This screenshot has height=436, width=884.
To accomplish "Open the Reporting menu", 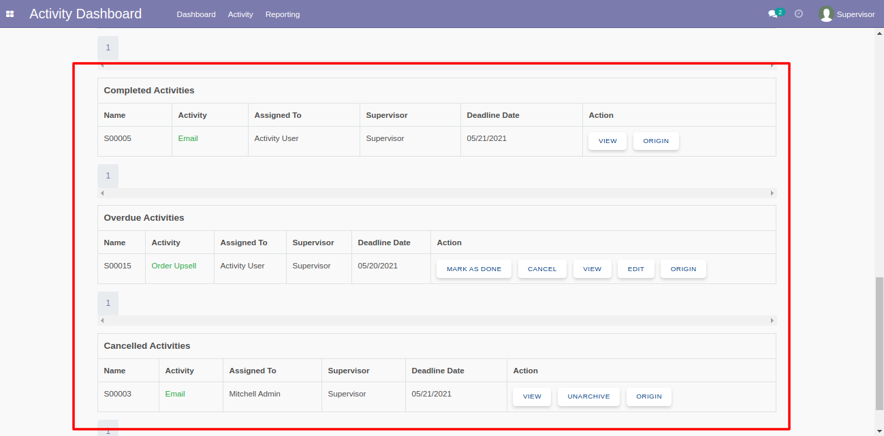I will [x=283, y=14].
